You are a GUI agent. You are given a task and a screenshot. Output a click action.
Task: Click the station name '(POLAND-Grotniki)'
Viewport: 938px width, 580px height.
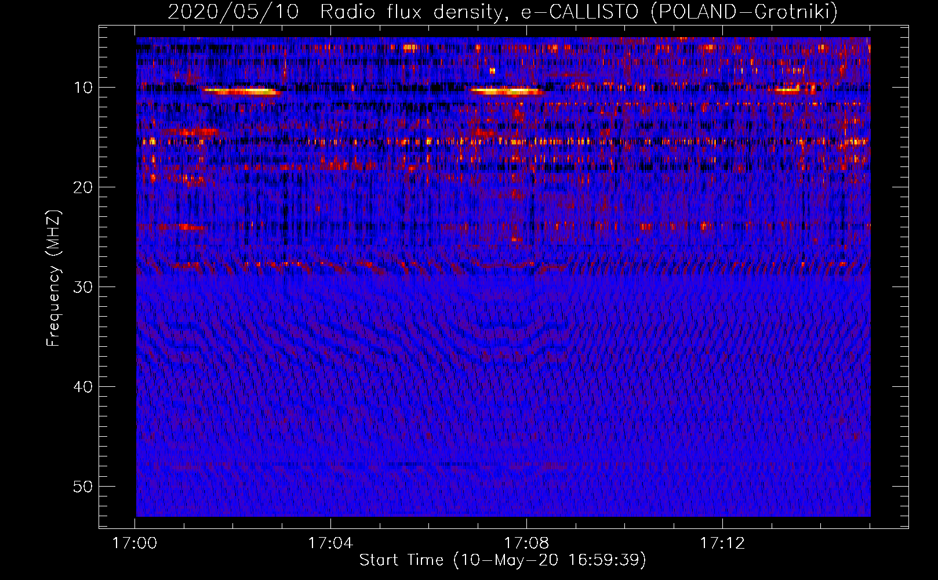click(744, 12)
